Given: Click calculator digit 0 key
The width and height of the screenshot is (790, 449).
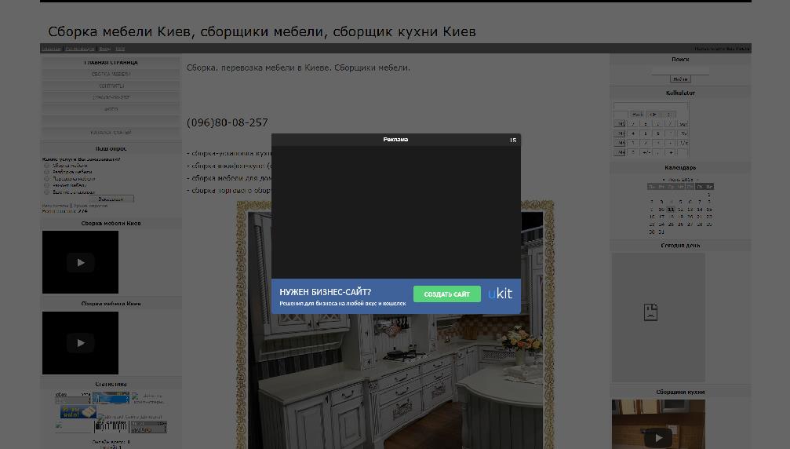Looking at the screenshot, I should point(633,152).
